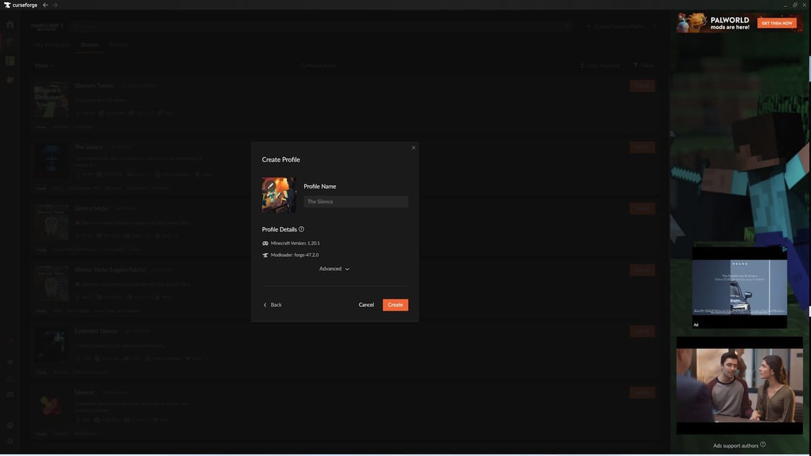Image resolution: width=811 pixels, height=456 pixels.
Task: Click the anvil icon beside Modloader
Action: pyautogui.click(x=265, y=255)
